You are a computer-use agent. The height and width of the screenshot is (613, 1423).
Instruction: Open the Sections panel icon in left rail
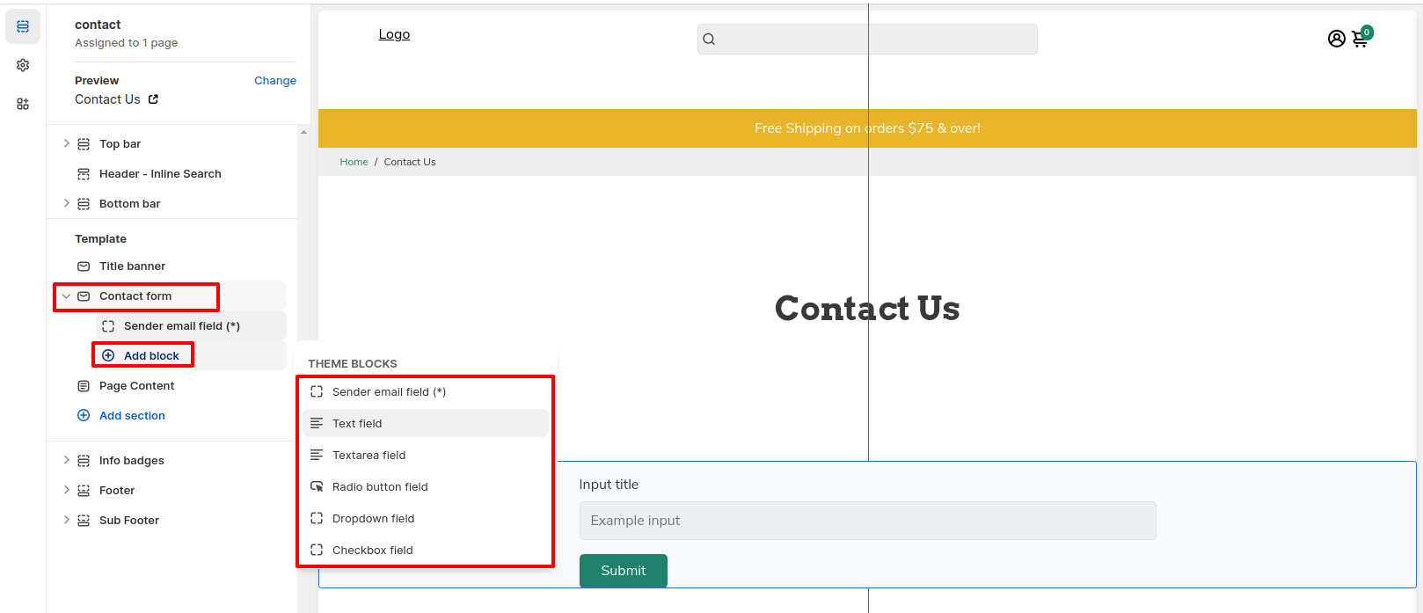[x=23, y=26]
